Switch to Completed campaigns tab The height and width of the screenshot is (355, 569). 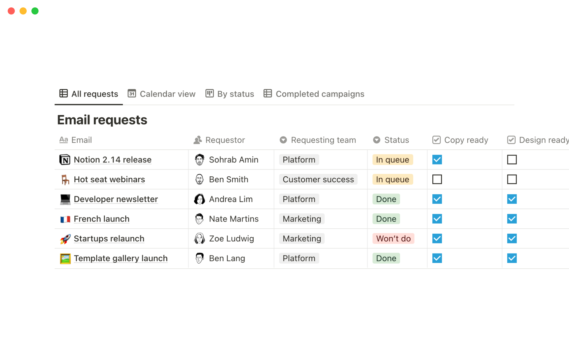[x=314, y=94]
